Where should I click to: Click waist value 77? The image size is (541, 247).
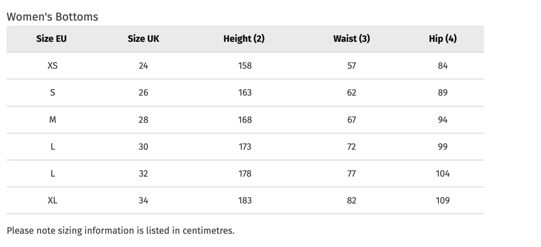coord(352,174)
